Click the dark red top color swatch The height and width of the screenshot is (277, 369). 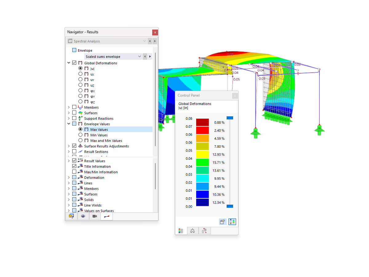coord(202,122)
